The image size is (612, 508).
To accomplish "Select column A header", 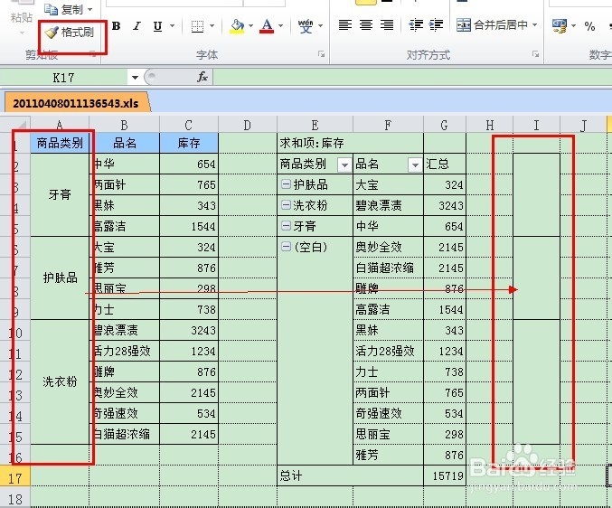I will tap(60, 125).
